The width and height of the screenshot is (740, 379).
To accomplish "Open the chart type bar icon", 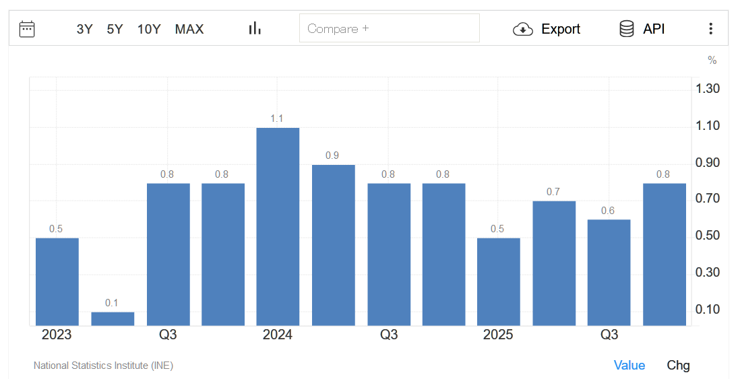I will click(255, 28).
